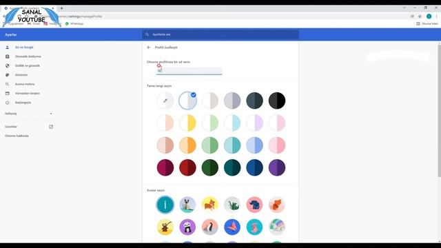Select the orange fox avatar
441x248 pixels.
tap(277, 205)
